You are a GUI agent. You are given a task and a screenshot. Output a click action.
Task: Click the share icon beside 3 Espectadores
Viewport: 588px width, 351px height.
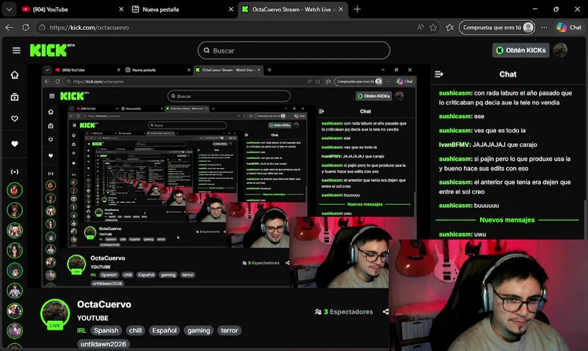(385, 312)
